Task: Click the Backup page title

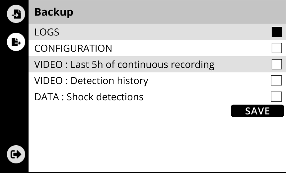Action: pos(54,12)
